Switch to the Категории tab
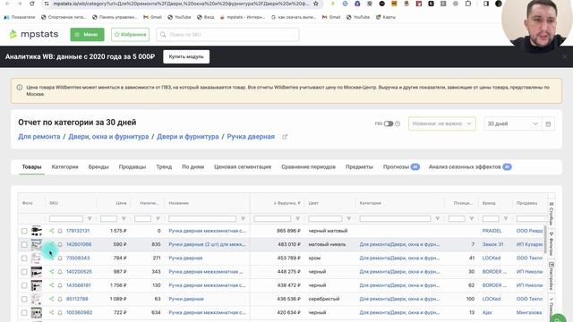 [x=64, y=167]
